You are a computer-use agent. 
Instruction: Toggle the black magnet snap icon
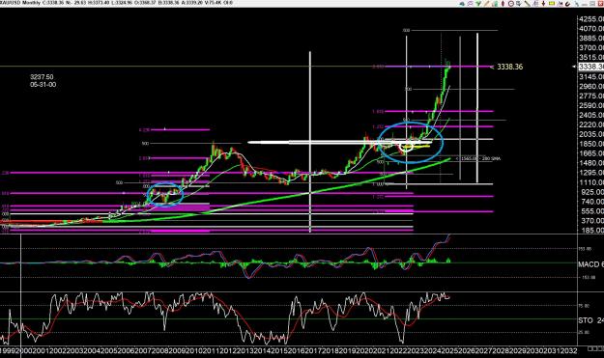pos(568,4)
